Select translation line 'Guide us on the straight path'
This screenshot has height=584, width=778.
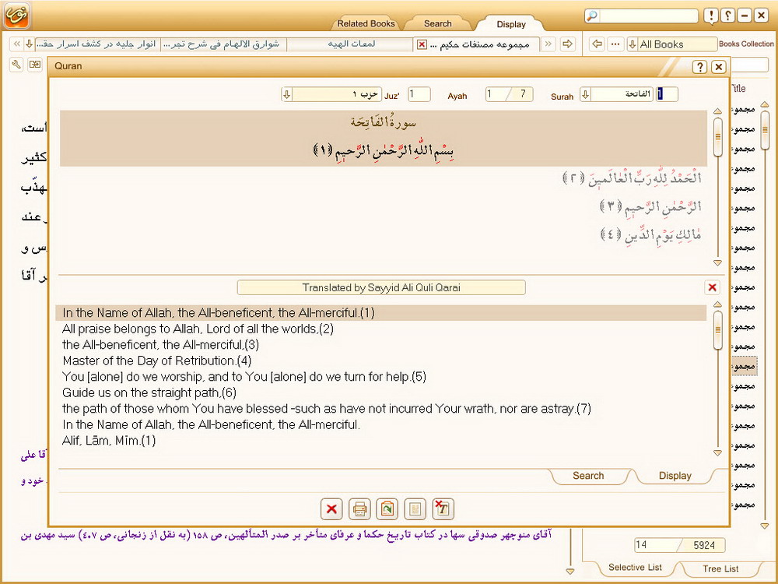point(149,392)
